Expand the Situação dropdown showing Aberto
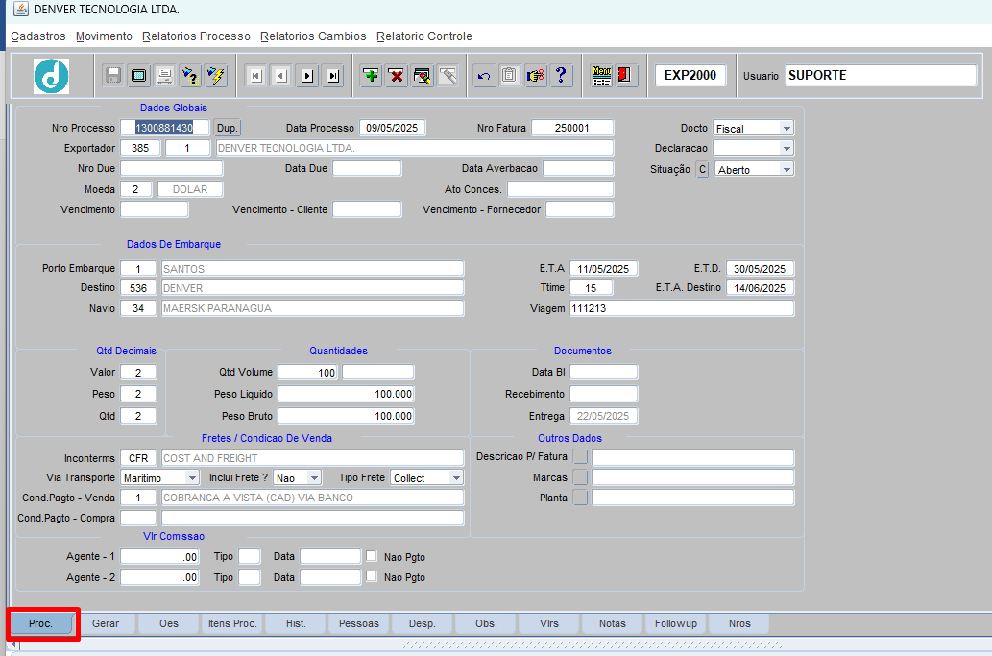 (x=786, y=170)
